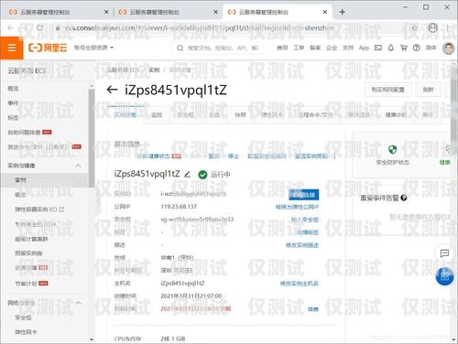The image size is (458, 344).
Task: Open a new browser tab
Action: [343, 12]
